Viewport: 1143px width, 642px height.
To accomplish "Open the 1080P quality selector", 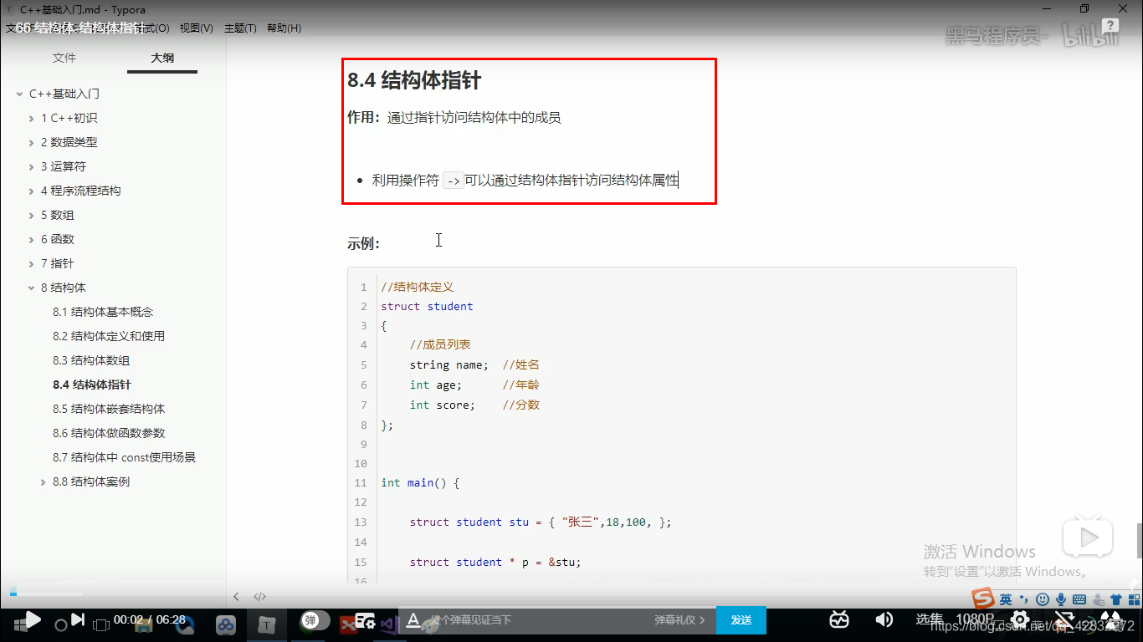I will click(975, 619).
